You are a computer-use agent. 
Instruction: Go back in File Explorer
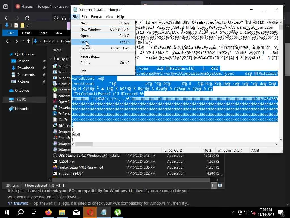click(x=8, y=41)
